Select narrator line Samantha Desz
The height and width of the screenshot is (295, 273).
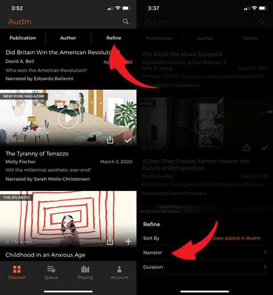click(174, 193)
